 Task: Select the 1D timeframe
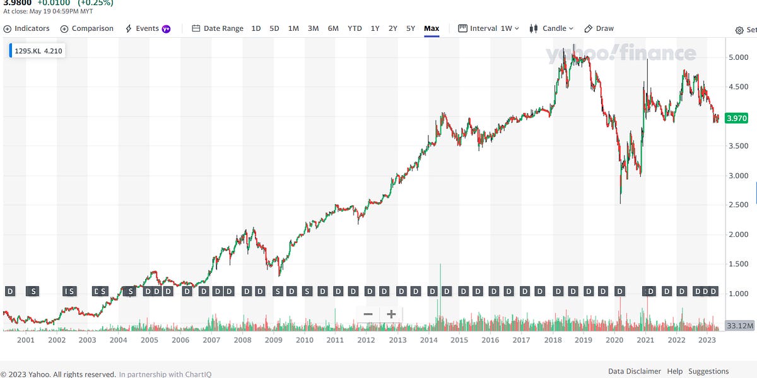click(x=255, y=28)
